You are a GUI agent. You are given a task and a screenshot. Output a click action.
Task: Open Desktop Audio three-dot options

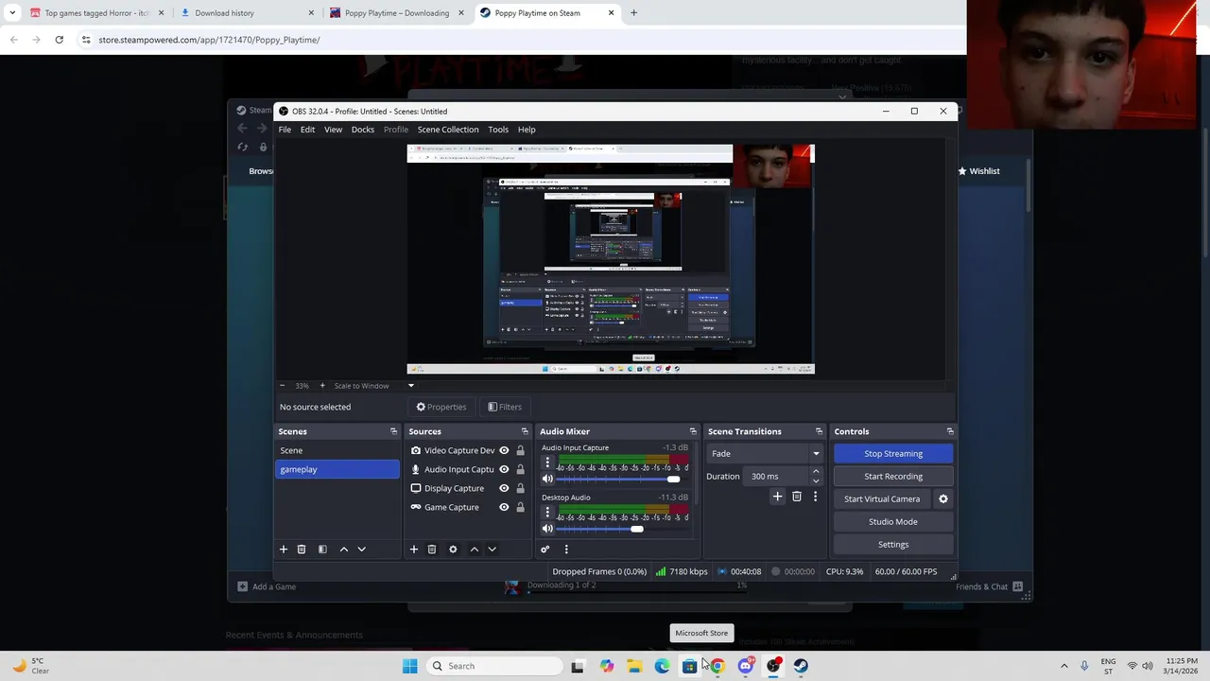point(547,512)
